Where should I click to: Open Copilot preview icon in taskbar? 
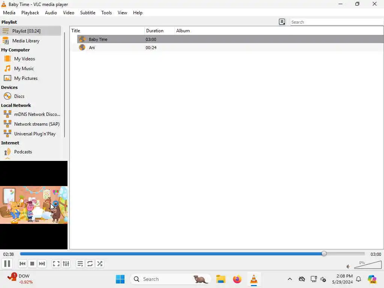click(x=372, y=279)
